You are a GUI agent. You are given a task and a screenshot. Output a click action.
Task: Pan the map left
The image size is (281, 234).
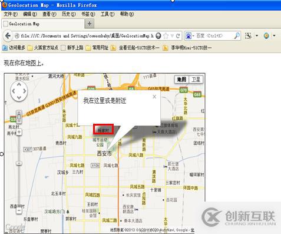14,91
